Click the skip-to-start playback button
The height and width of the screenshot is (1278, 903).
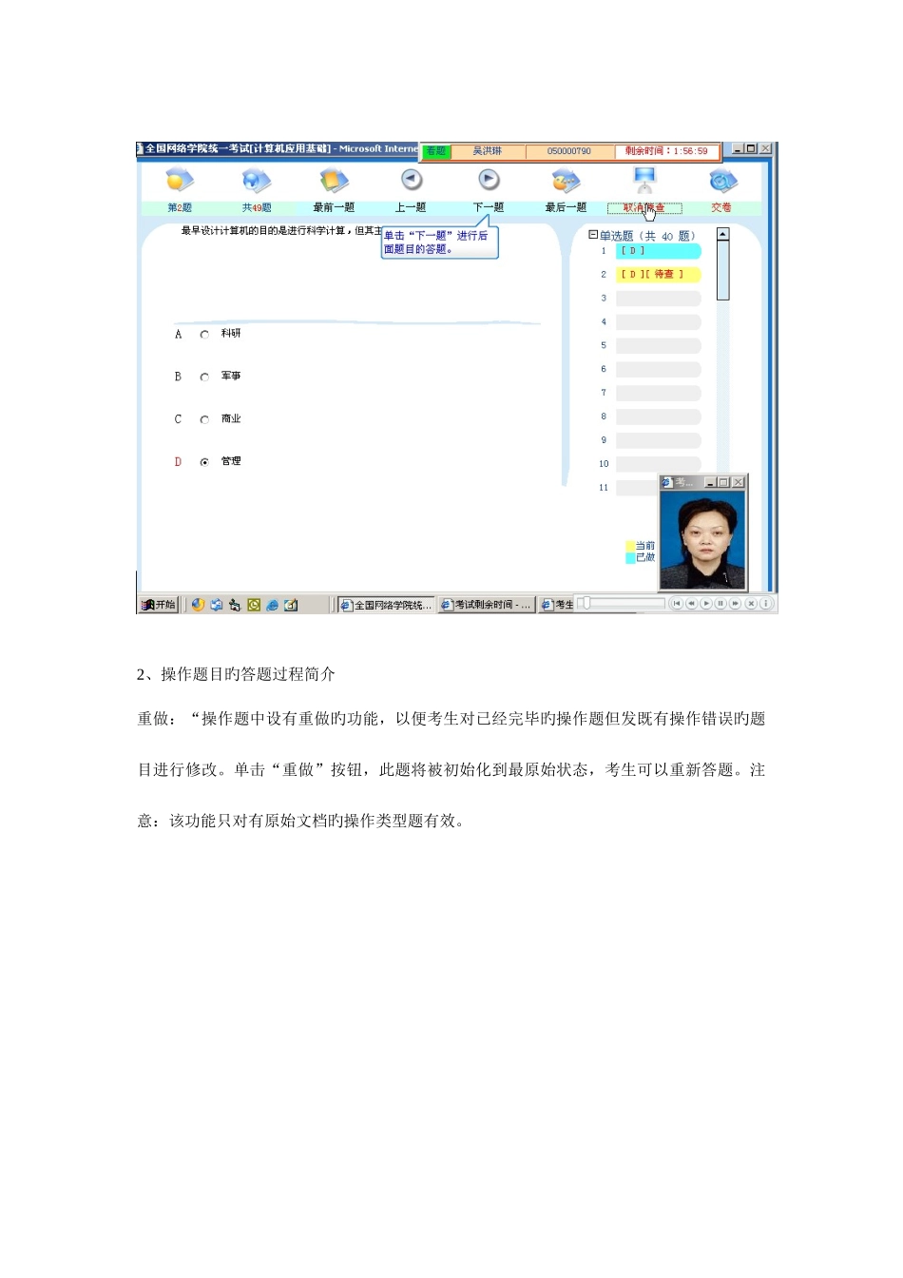(x=676, y=604)
